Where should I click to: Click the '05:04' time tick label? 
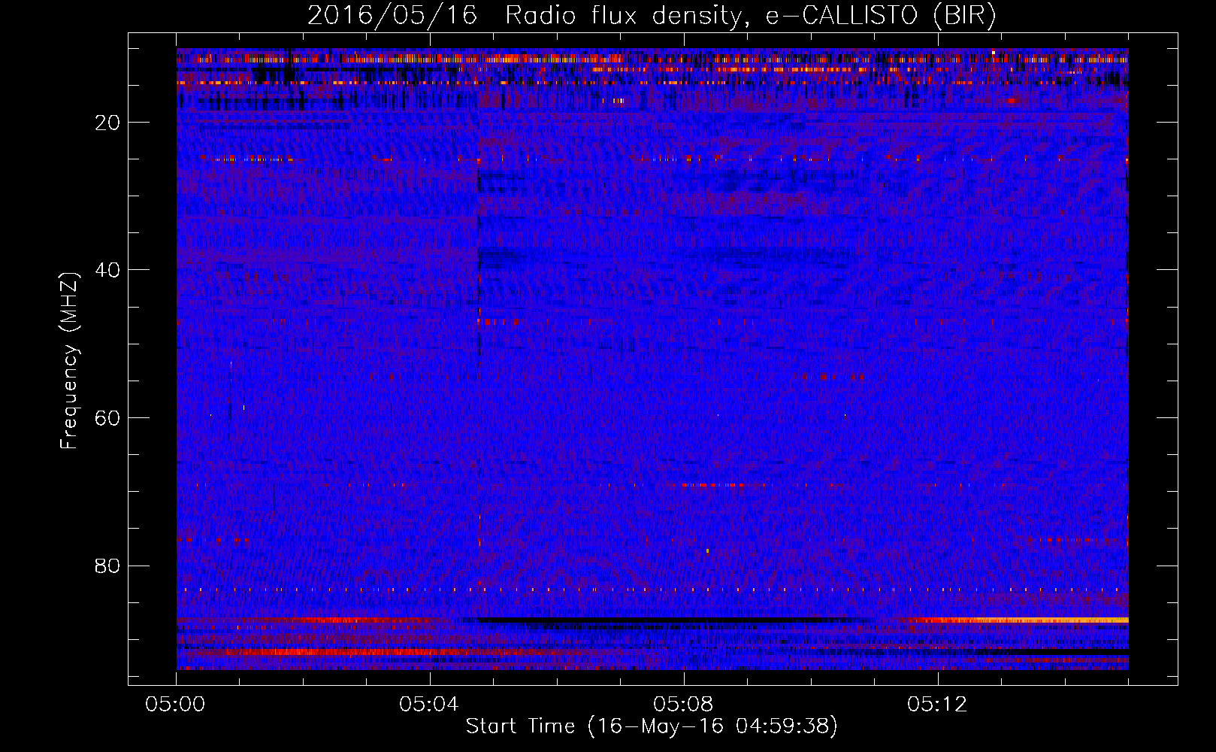click(x=429, y=705)
